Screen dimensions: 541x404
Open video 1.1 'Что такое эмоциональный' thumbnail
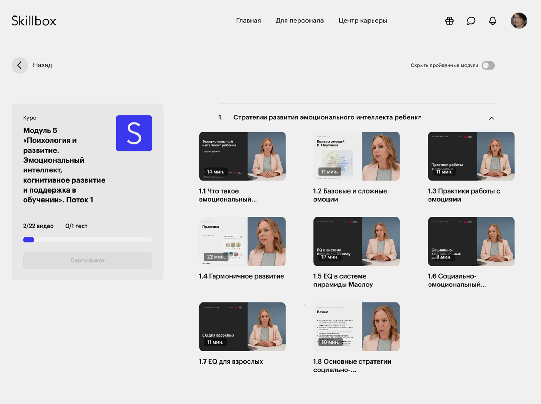[242, 156]
